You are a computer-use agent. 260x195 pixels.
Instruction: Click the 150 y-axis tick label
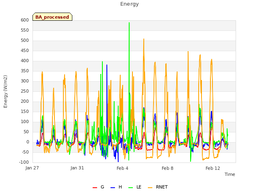tap(25, 112)
